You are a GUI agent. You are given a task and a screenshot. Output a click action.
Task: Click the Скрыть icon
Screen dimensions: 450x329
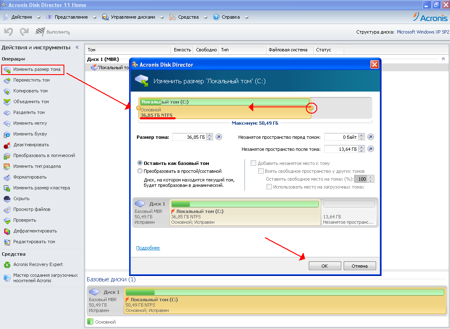tap(7, 199)
